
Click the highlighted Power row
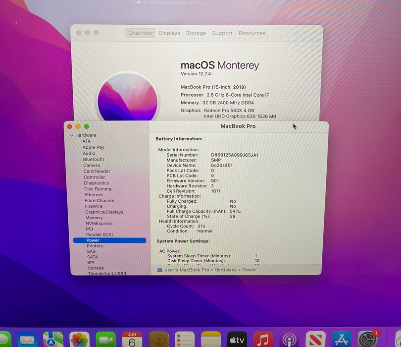click(110, 240)
